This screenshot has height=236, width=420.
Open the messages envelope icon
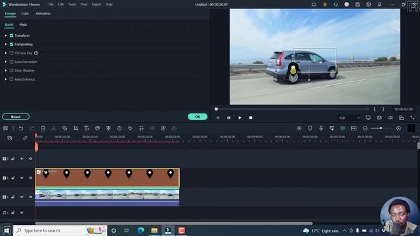[369, 5]
